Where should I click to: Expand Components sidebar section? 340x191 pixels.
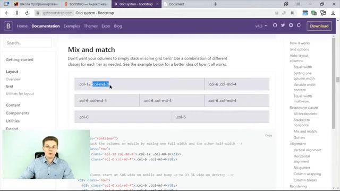pos(18,113)
